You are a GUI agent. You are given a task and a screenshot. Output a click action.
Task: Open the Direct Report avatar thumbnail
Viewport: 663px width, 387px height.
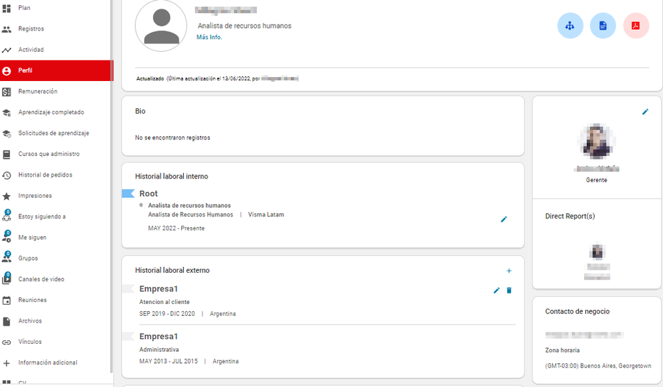(597, 251)
